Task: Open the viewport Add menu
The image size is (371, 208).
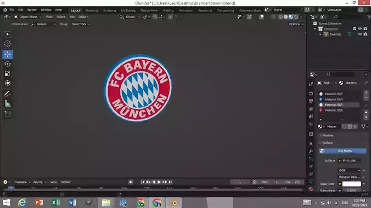Action: tap(72, 17)
